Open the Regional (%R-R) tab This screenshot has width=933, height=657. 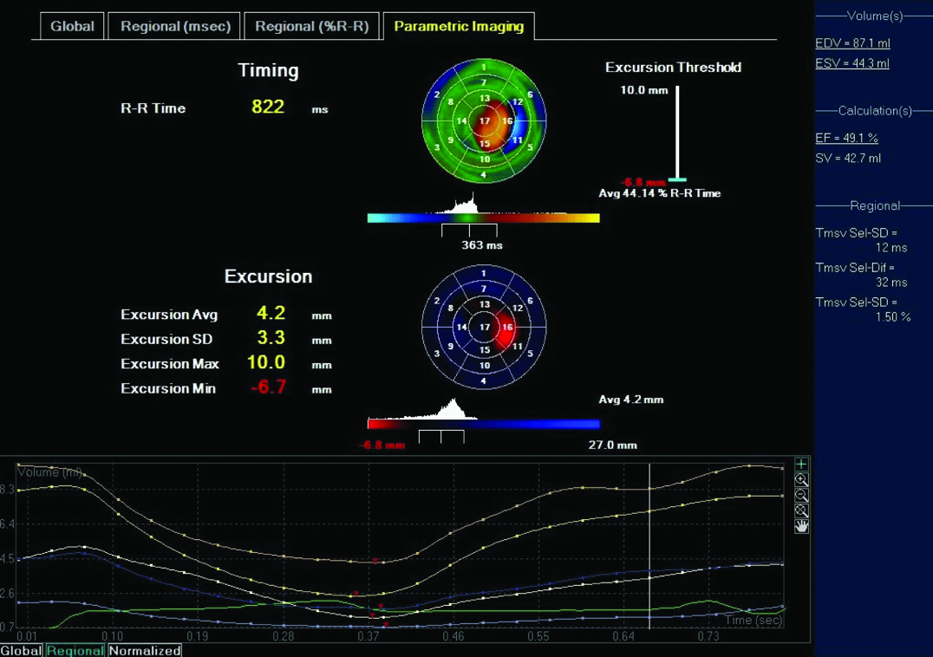[311, 26]
